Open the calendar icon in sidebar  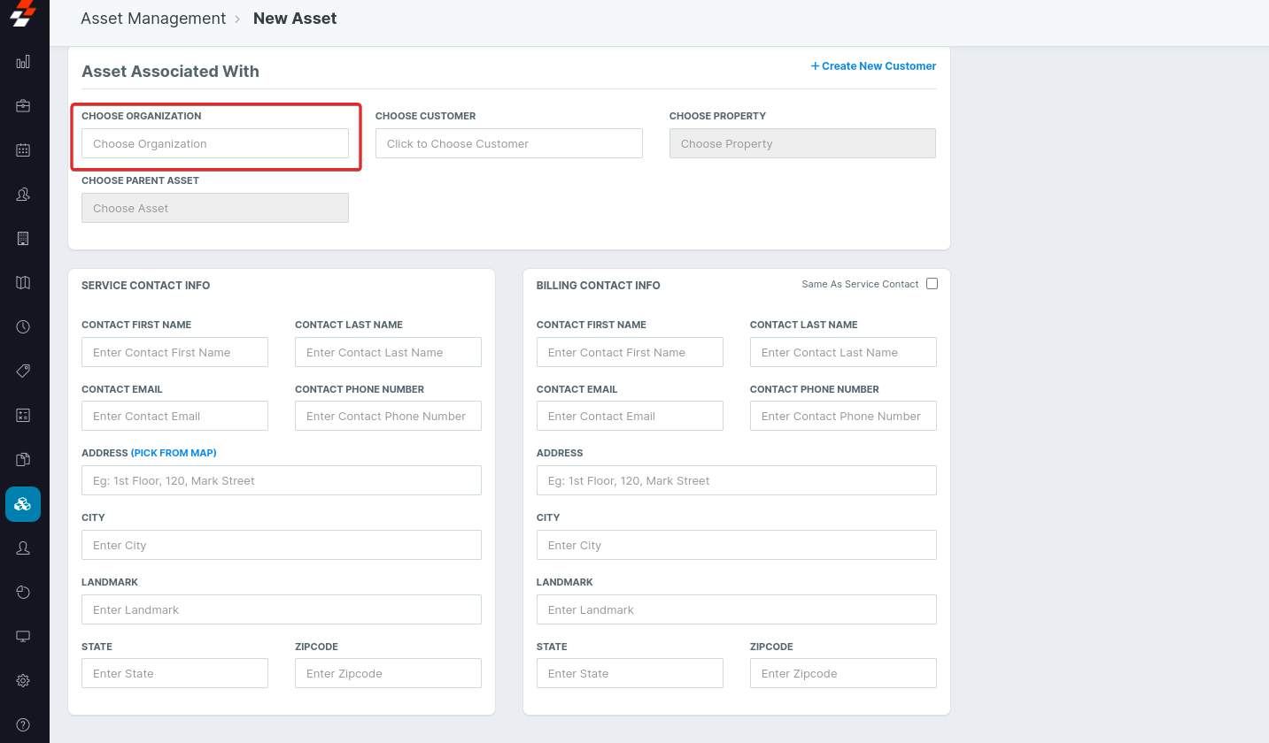(x=23, y=150)
